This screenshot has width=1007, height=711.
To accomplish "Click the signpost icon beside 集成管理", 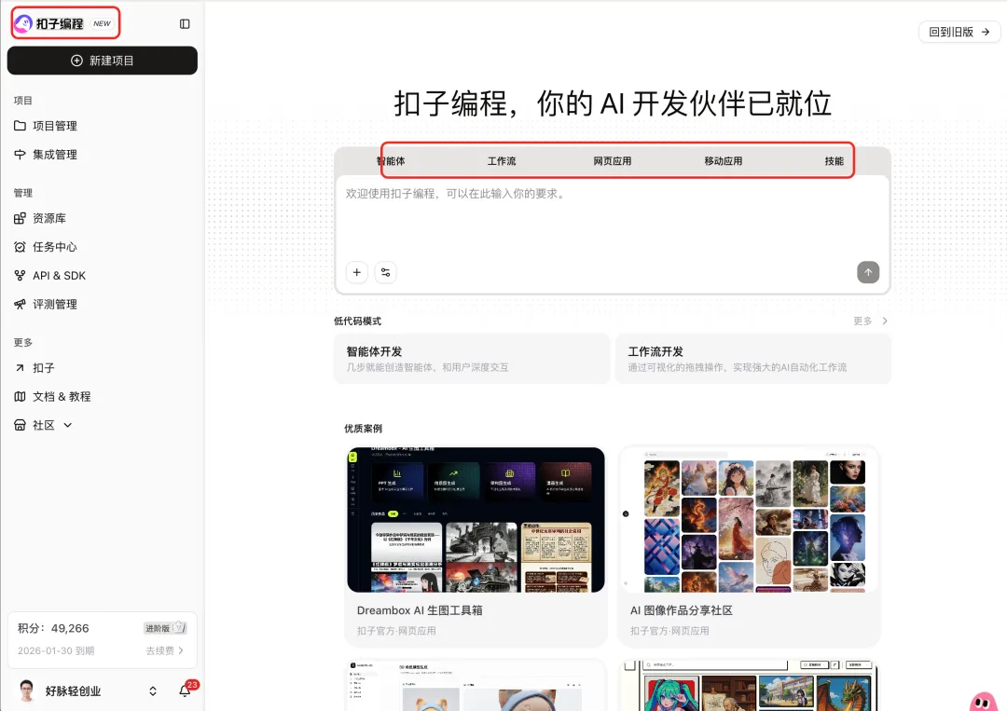I will tap(20, 155).
